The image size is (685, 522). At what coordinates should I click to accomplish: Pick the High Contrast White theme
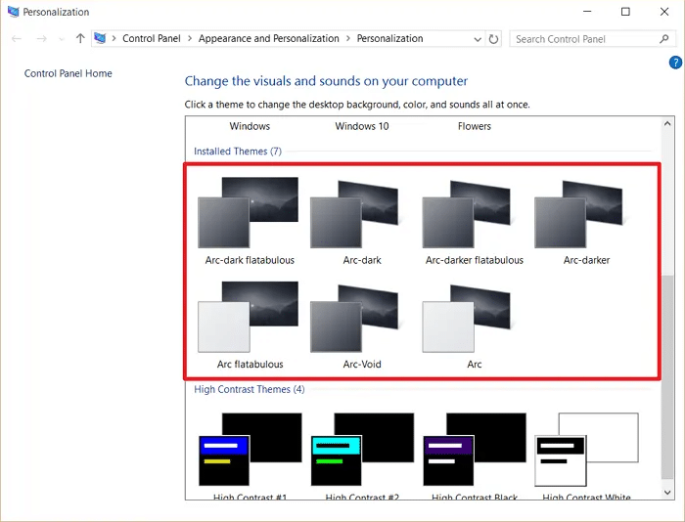pos(586,450)
